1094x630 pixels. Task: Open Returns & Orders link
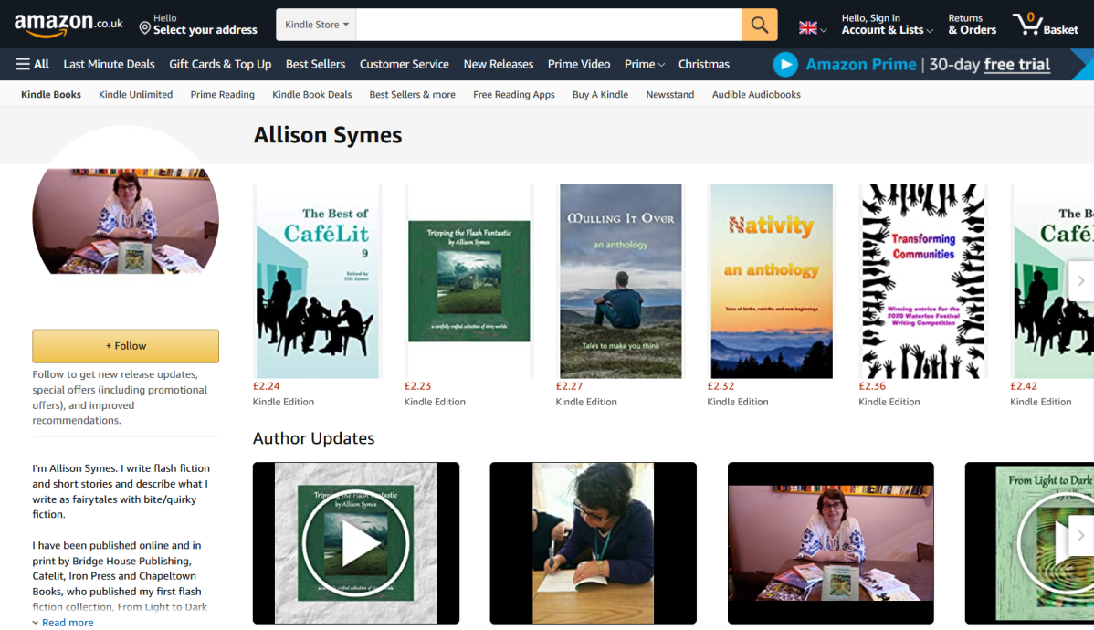(x=972, y=25)
